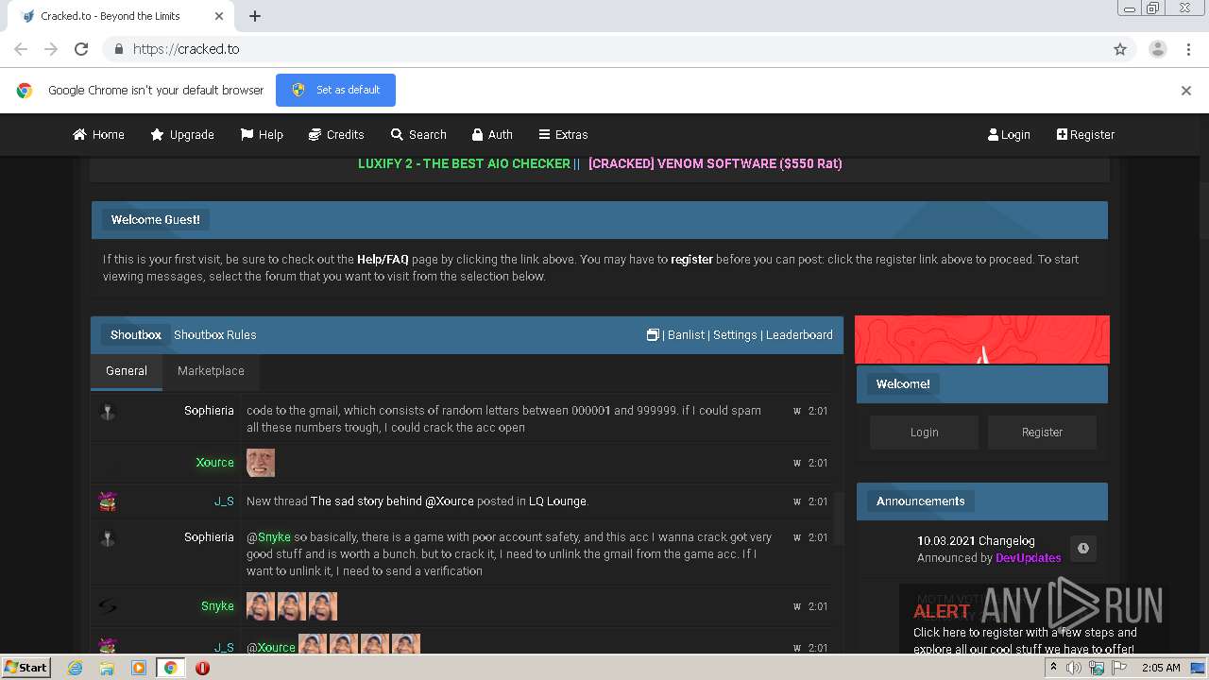
Task: Click the system clock showing 2:05 AM
Action: [1161, 668]
